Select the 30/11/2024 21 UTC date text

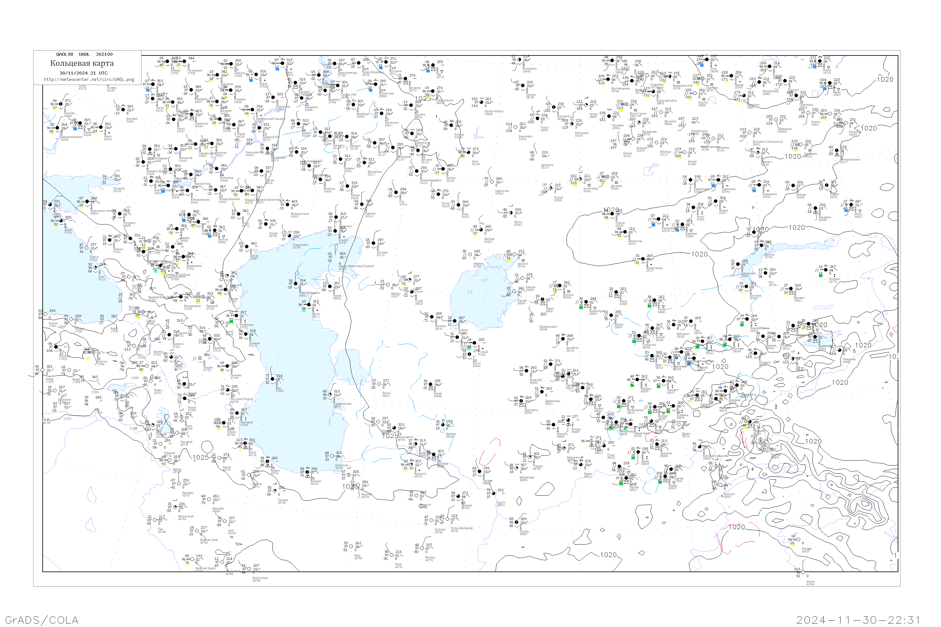coord(83,73)
